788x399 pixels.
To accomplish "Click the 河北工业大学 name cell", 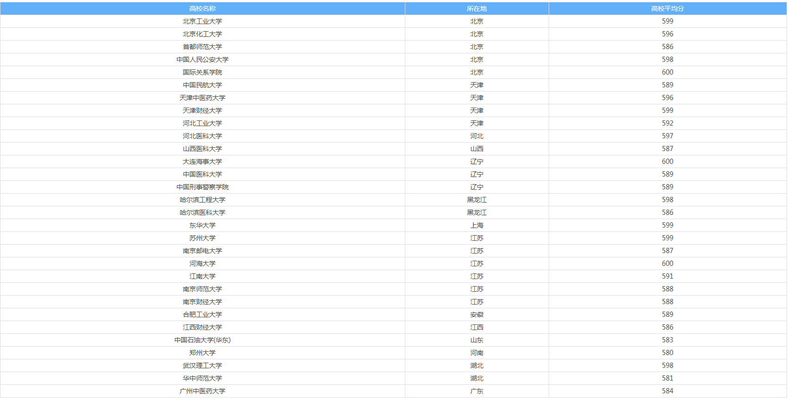I will pyautogui.click(x=202, y=123).
